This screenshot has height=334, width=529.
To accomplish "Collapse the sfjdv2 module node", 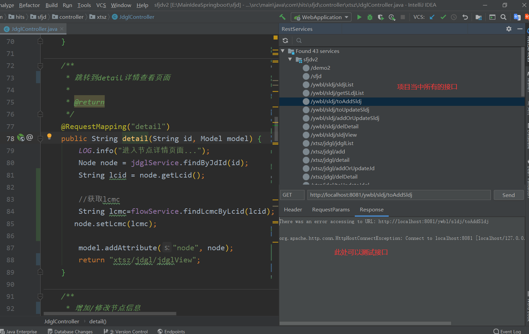I will pos(290,59).
